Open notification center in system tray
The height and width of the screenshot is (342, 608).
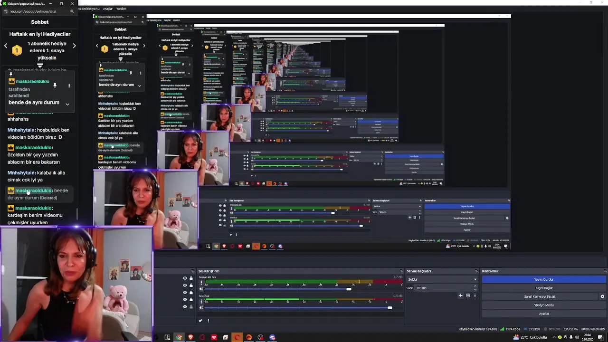pos(600,337)
